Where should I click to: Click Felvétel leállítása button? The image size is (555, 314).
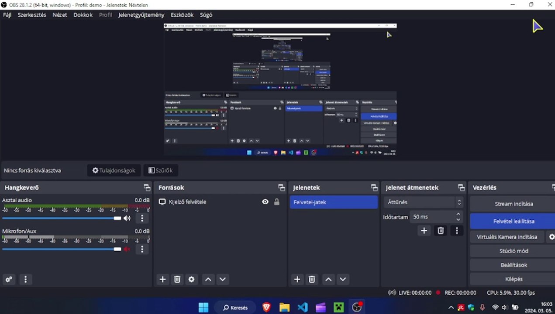tap(514, 221)
